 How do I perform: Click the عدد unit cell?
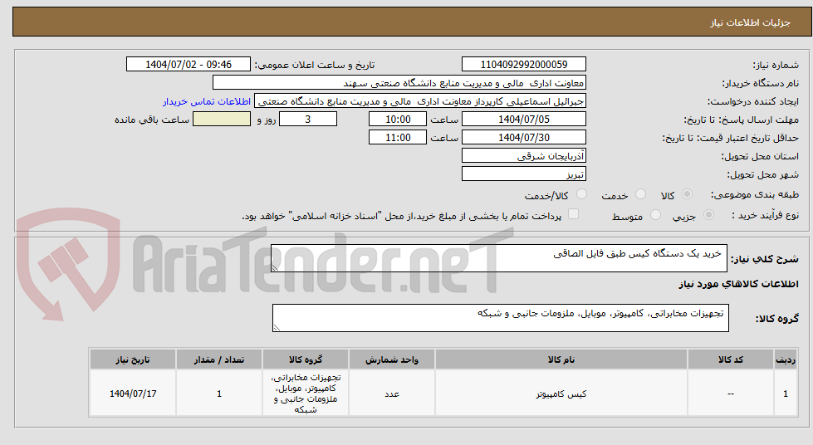392,394
